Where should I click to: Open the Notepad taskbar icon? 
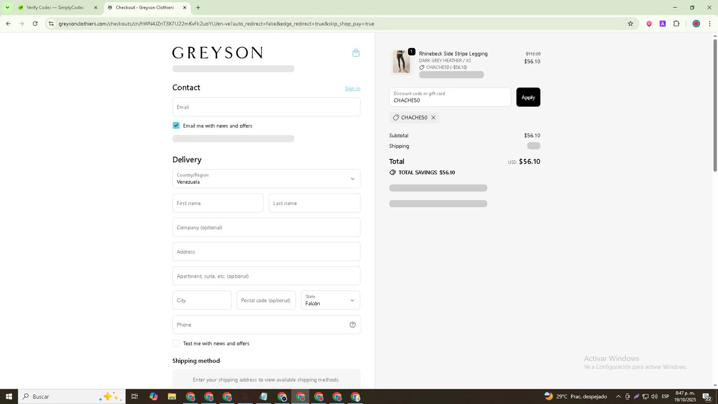[x=264, y=396]
